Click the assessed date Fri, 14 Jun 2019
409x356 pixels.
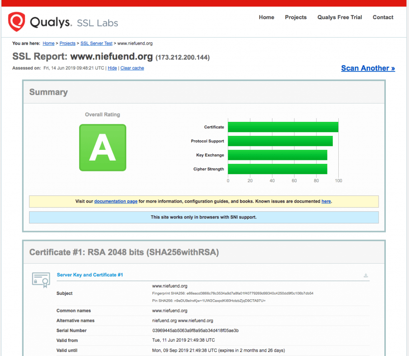[x=74, y=68]
